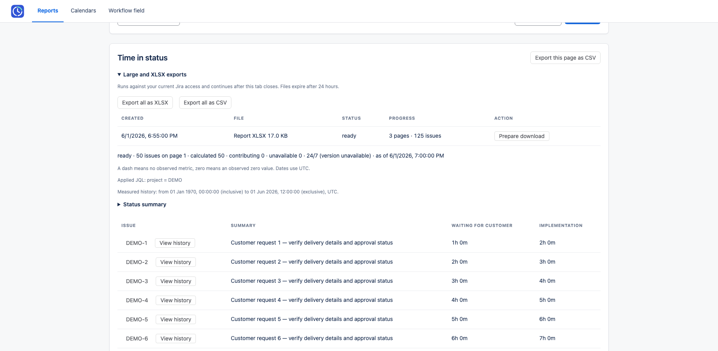Click the DEMO-4 issue key
The width and height of the screenshot is (718, 351).
point(137,300)
